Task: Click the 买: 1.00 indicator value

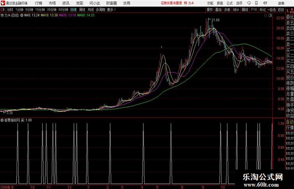Action: (26, 120)
